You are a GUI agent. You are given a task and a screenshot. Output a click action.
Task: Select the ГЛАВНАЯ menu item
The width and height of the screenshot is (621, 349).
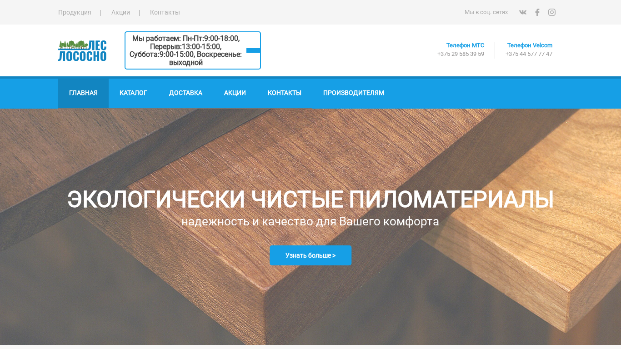83,93
